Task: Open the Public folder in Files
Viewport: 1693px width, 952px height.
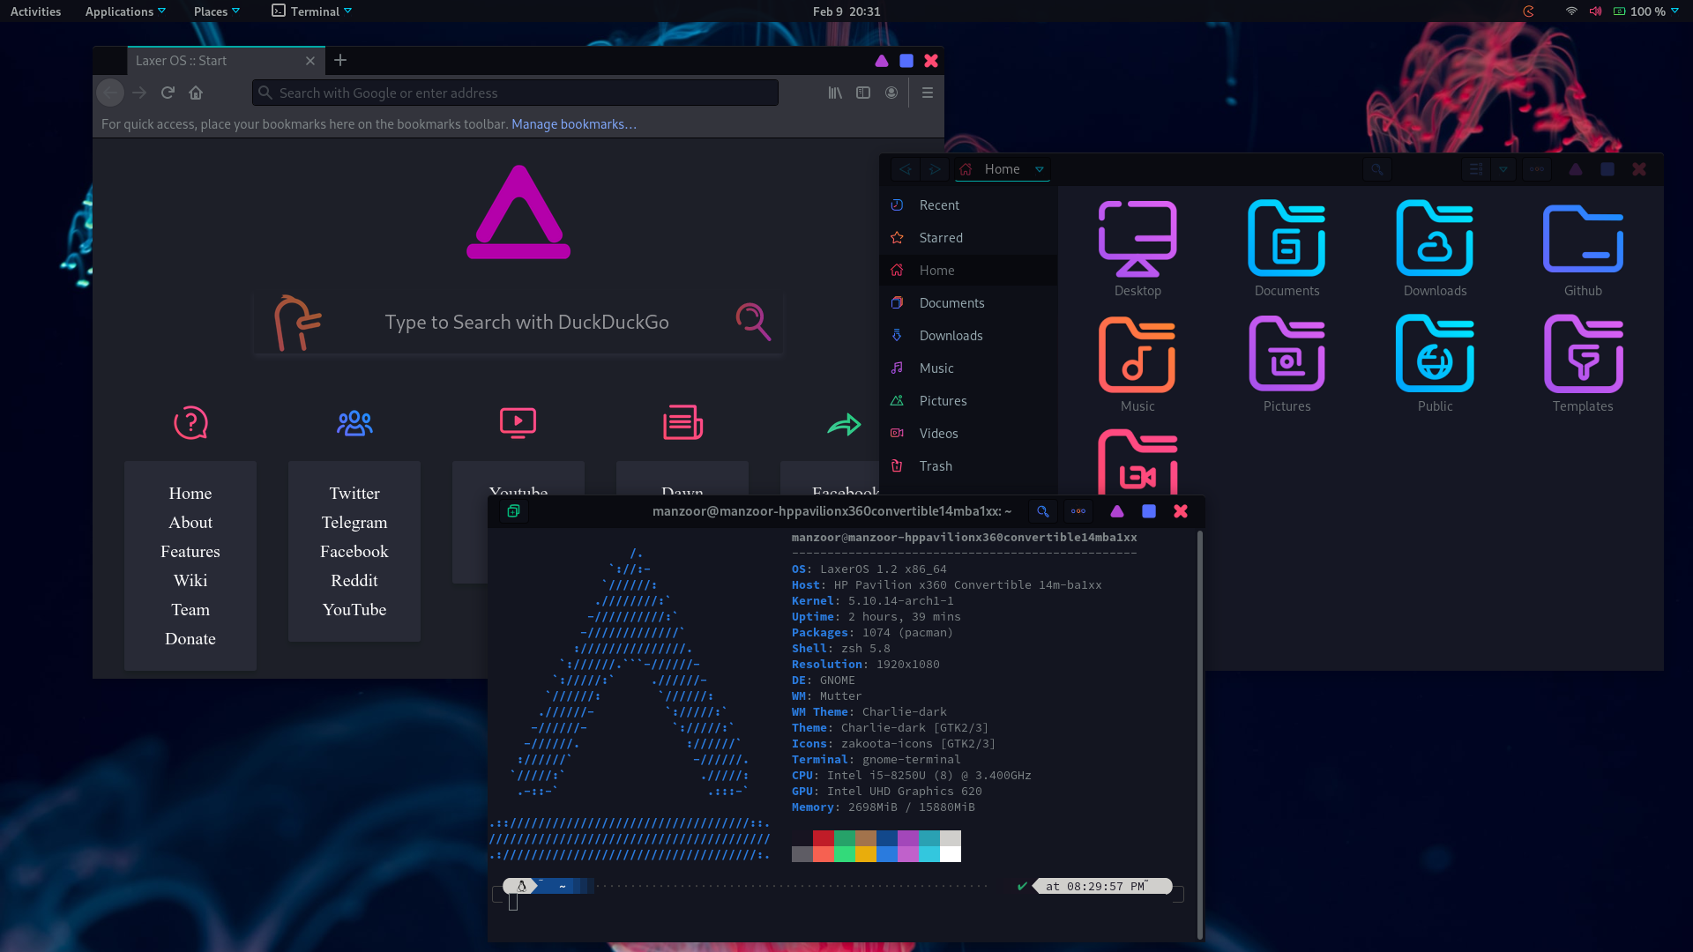Action: pyautogui.click(x=1435, y=364)
